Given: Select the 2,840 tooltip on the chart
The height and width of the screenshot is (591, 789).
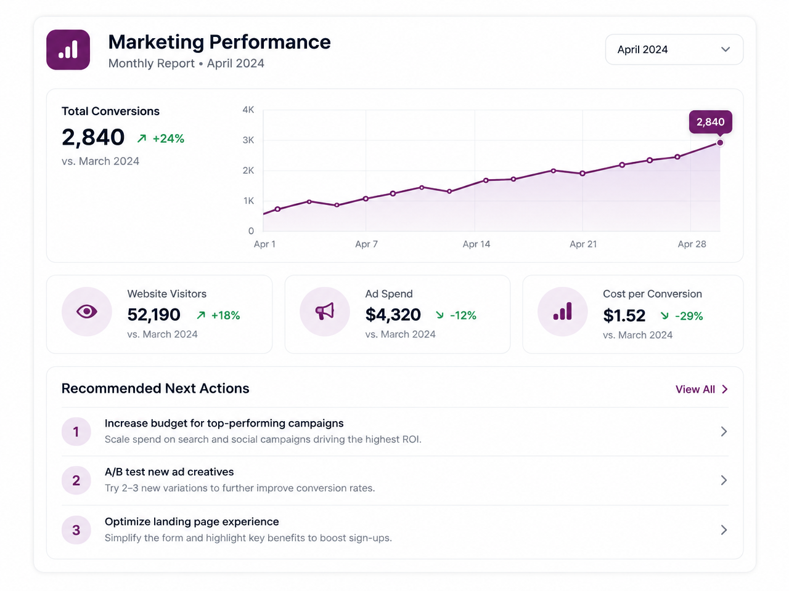Looking at the screenshot, I should click(711, 122).
